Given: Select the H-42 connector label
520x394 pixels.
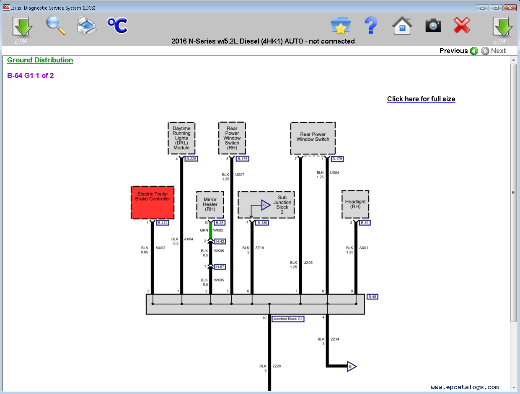Looking at the screenshot, I should coord(220,242).
